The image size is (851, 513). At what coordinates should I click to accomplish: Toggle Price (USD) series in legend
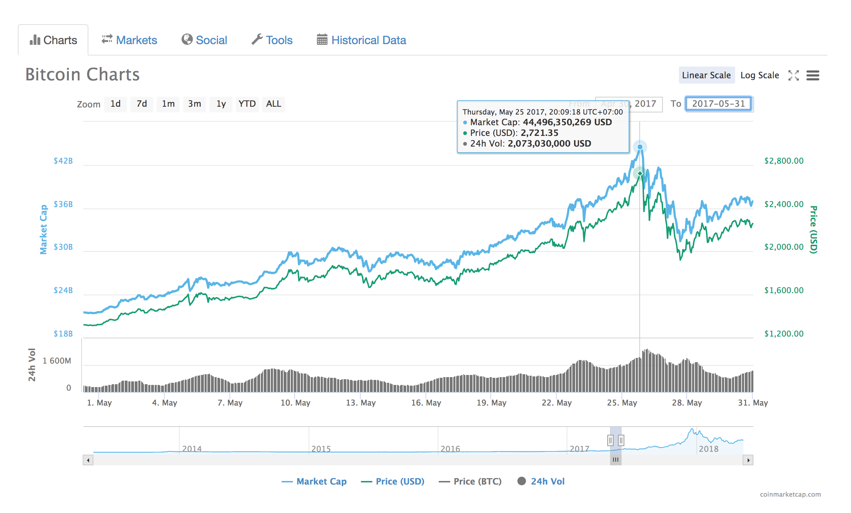tap(399, 481)
